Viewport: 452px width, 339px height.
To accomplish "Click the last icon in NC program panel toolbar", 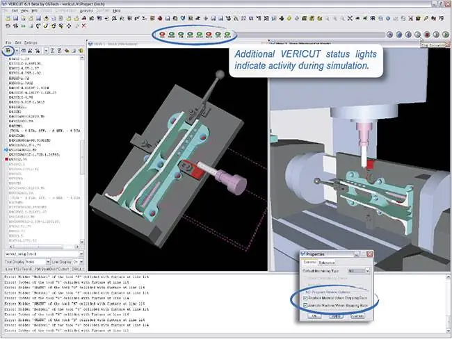I will [x=81, y=51].
